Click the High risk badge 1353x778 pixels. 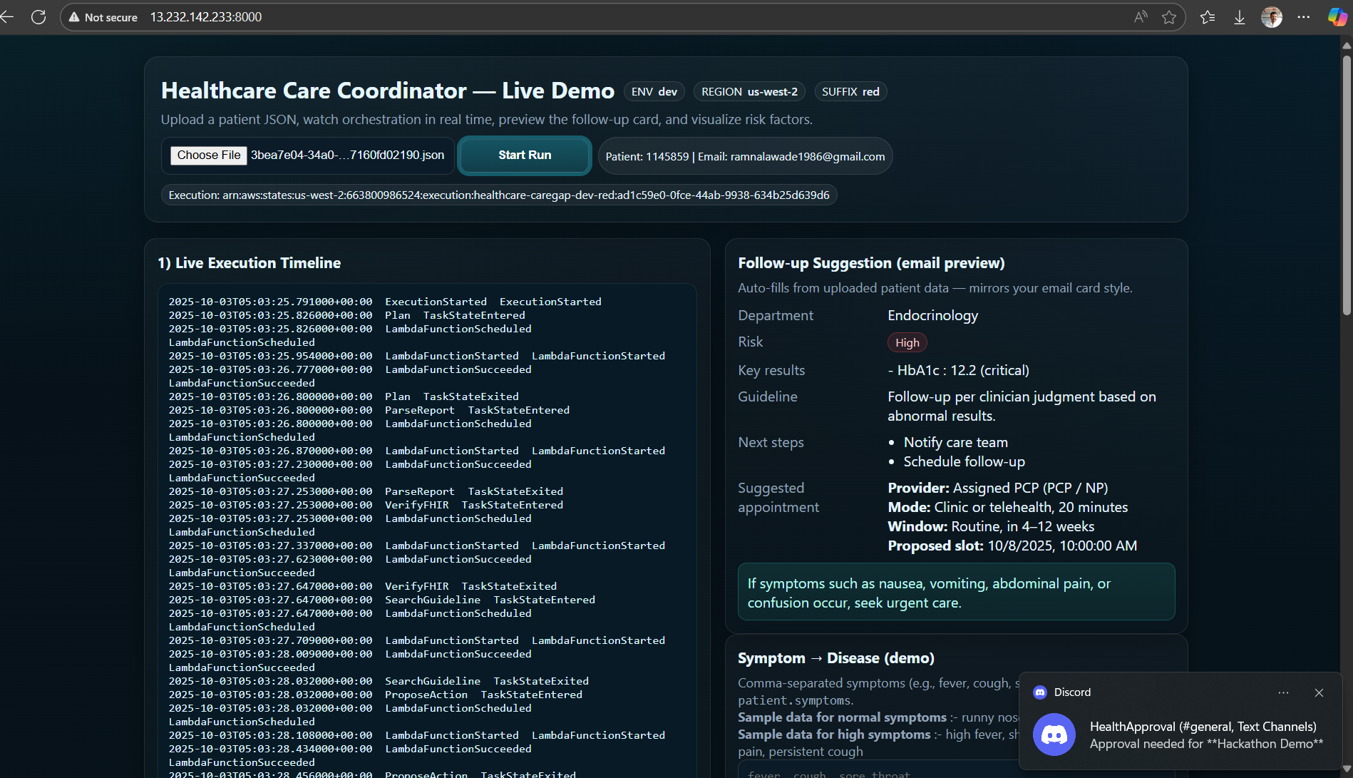tap(907, 343)
